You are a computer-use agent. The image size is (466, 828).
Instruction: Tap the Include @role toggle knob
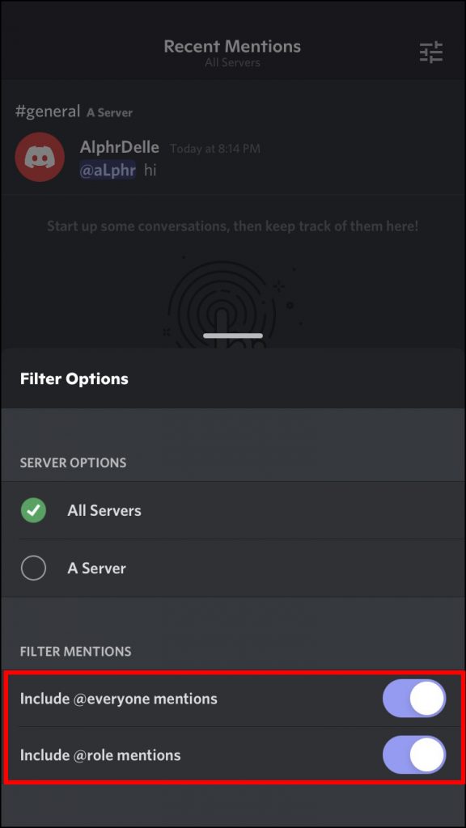[x=426, y=755]
